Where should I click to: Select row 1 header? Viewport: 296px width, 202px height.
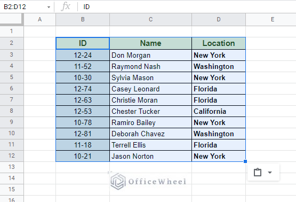[12, 31]
